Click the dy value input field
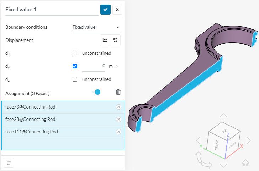Viewport: 259px width, 171px height. pyautogui.click(x=94, y=66)
